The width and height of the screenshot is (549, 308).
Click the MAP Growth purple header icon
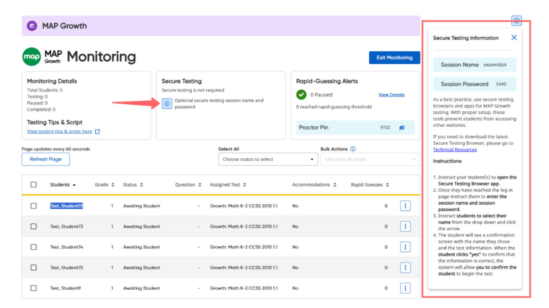pos(32,26)
